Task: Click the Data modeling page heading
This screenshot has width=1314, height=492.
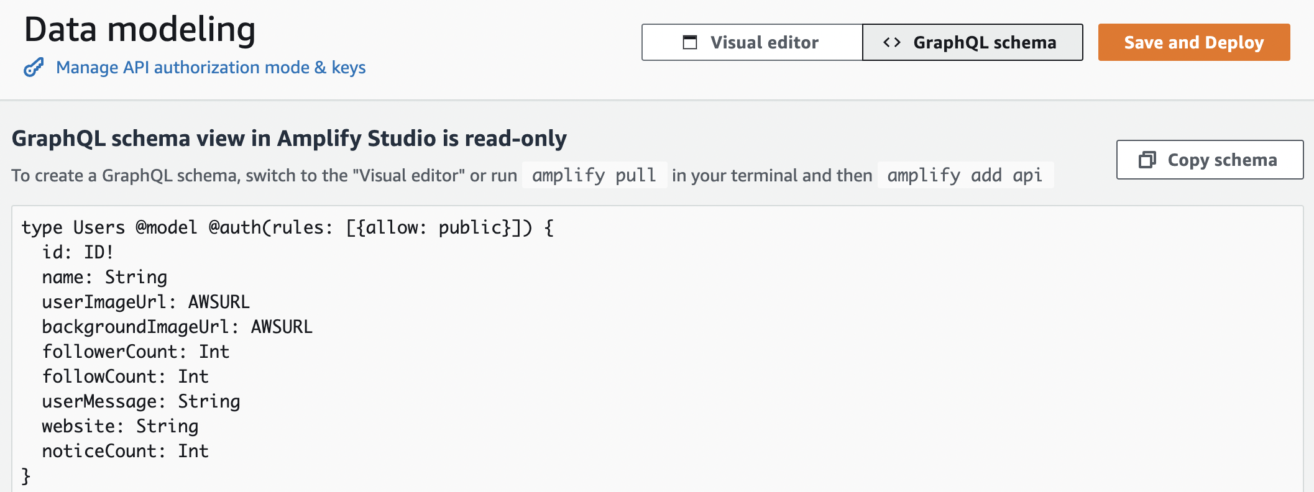Action: 140,29
